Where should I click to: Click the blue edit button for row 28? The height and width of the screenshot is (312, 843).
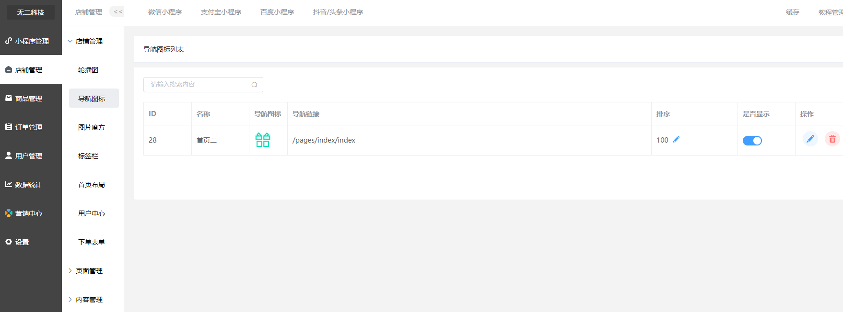click(810, 139)
